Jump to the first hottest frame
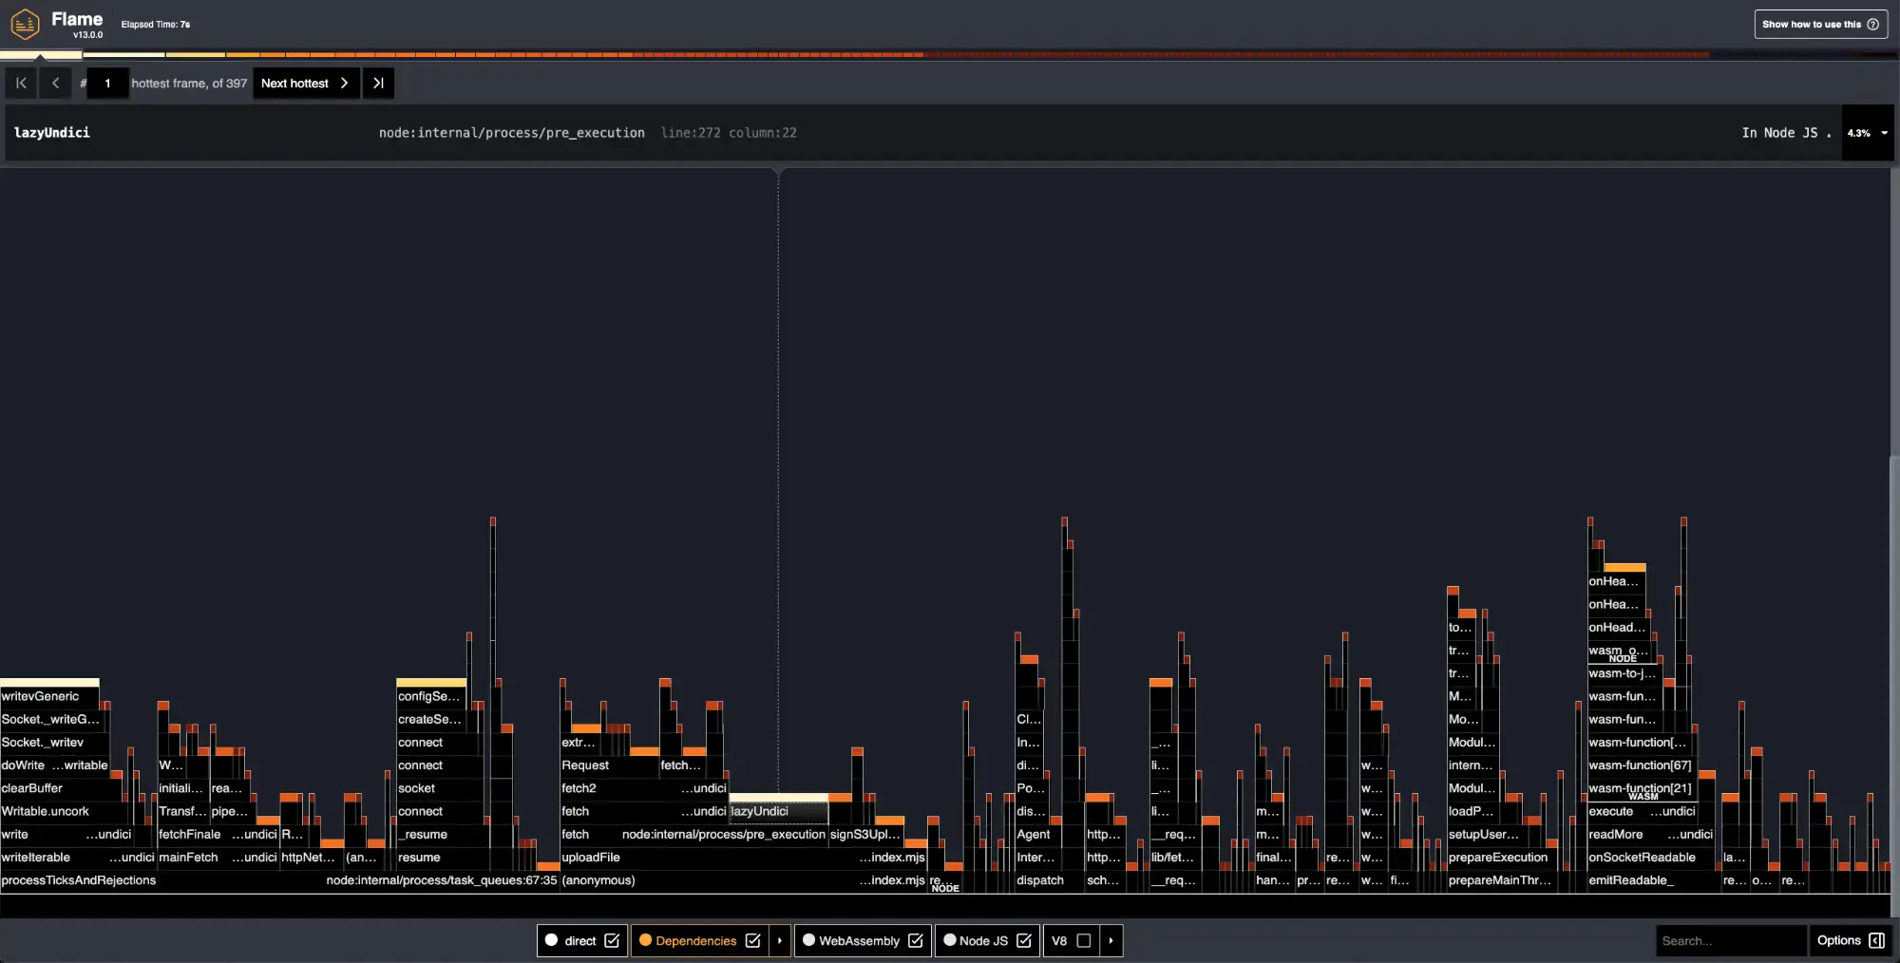Screen dimensions: 1900x963 (21, 84)
